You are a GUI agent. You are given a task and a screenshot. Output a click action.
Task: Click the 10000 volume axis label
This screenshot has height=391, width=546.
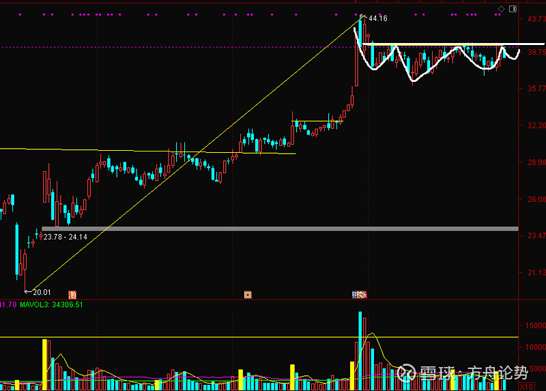tap(535, 347)
